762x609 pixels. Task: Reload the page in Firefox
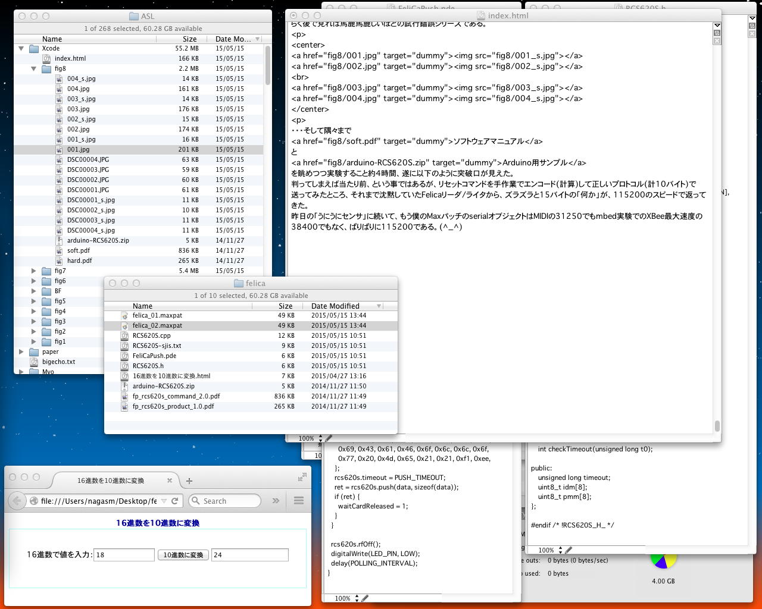[175, 501]
